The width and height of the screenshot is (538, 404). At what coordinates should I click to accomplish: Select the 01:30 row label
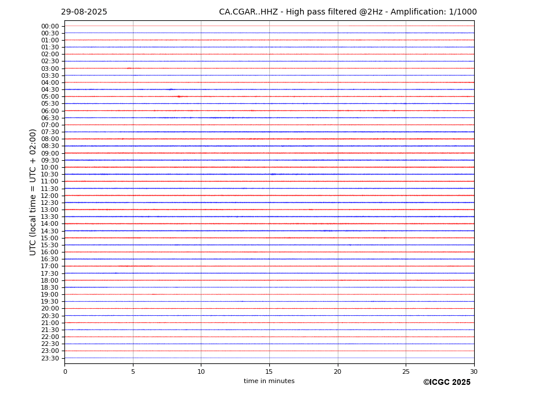[x=50, y=48]
